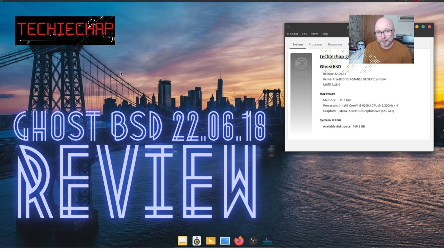Open OBS Studio from the dock

pyautogui.click(x=253, y=241)
